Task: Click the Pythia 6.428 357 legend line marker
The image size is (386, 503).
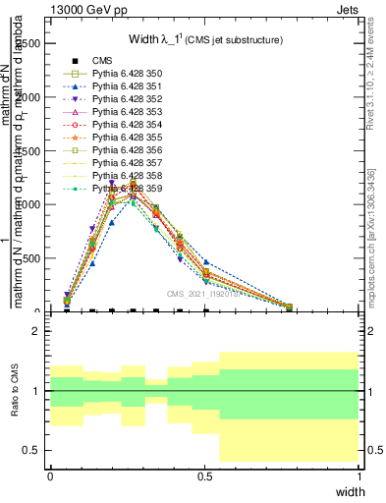Action: 75,163
